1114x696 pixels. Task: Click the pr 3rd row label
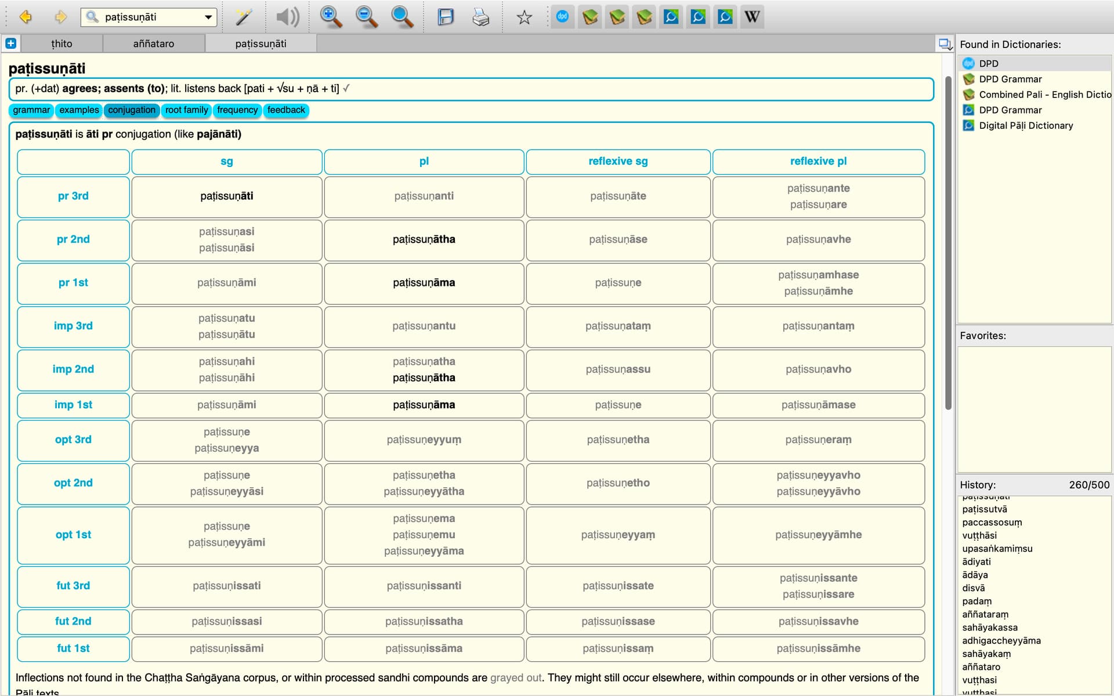(73, 197)
